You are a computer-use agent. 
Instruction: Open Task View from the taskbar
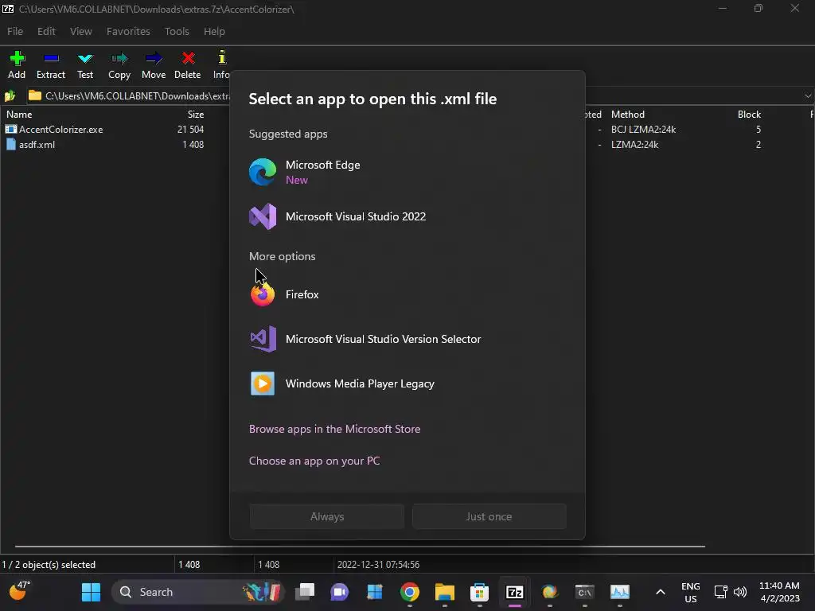[305, 592]
